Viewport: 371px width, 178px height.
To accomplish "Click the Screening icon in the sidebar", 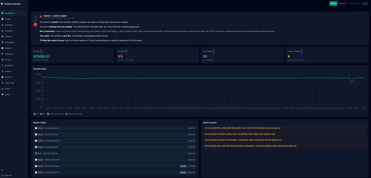I will (x=2, y=42).
